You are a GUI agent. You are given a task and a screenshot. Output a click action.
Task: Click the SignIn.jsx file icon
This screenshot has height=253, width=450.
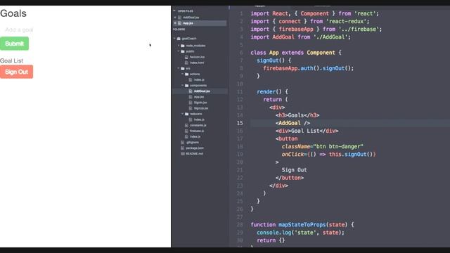click(x=191, y=103)
